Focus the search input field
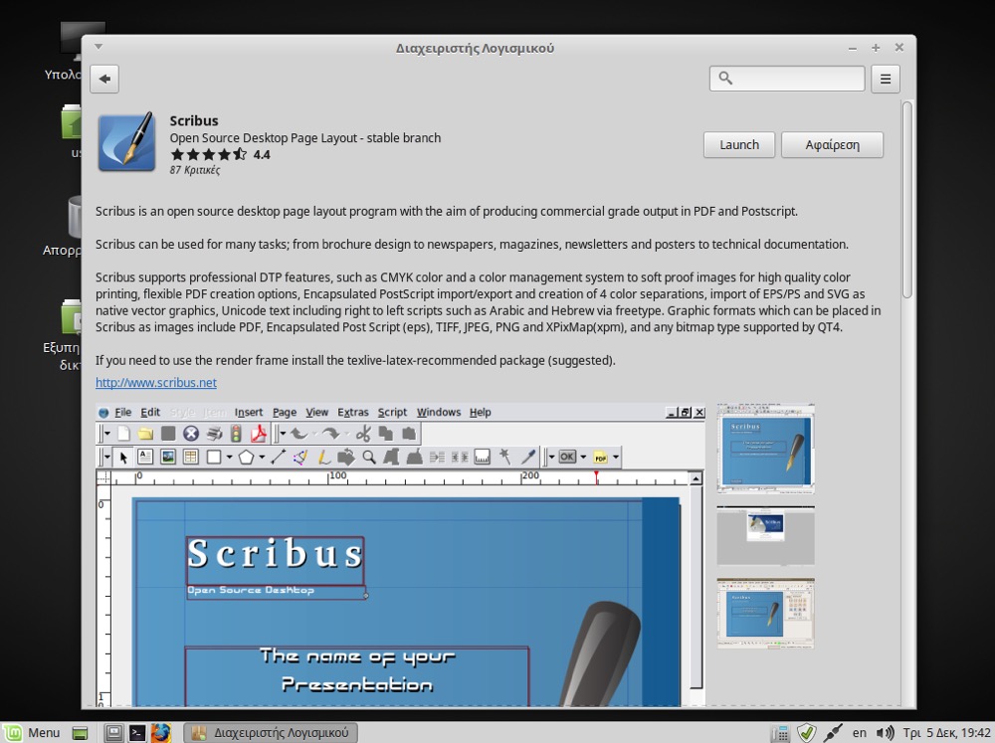Viewport: 995px width, 743px height. tap(787, 78)
